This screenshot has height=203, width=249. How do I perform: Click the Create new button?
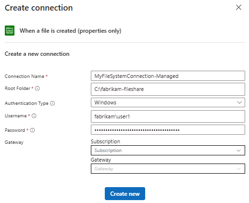pos(125,194)
